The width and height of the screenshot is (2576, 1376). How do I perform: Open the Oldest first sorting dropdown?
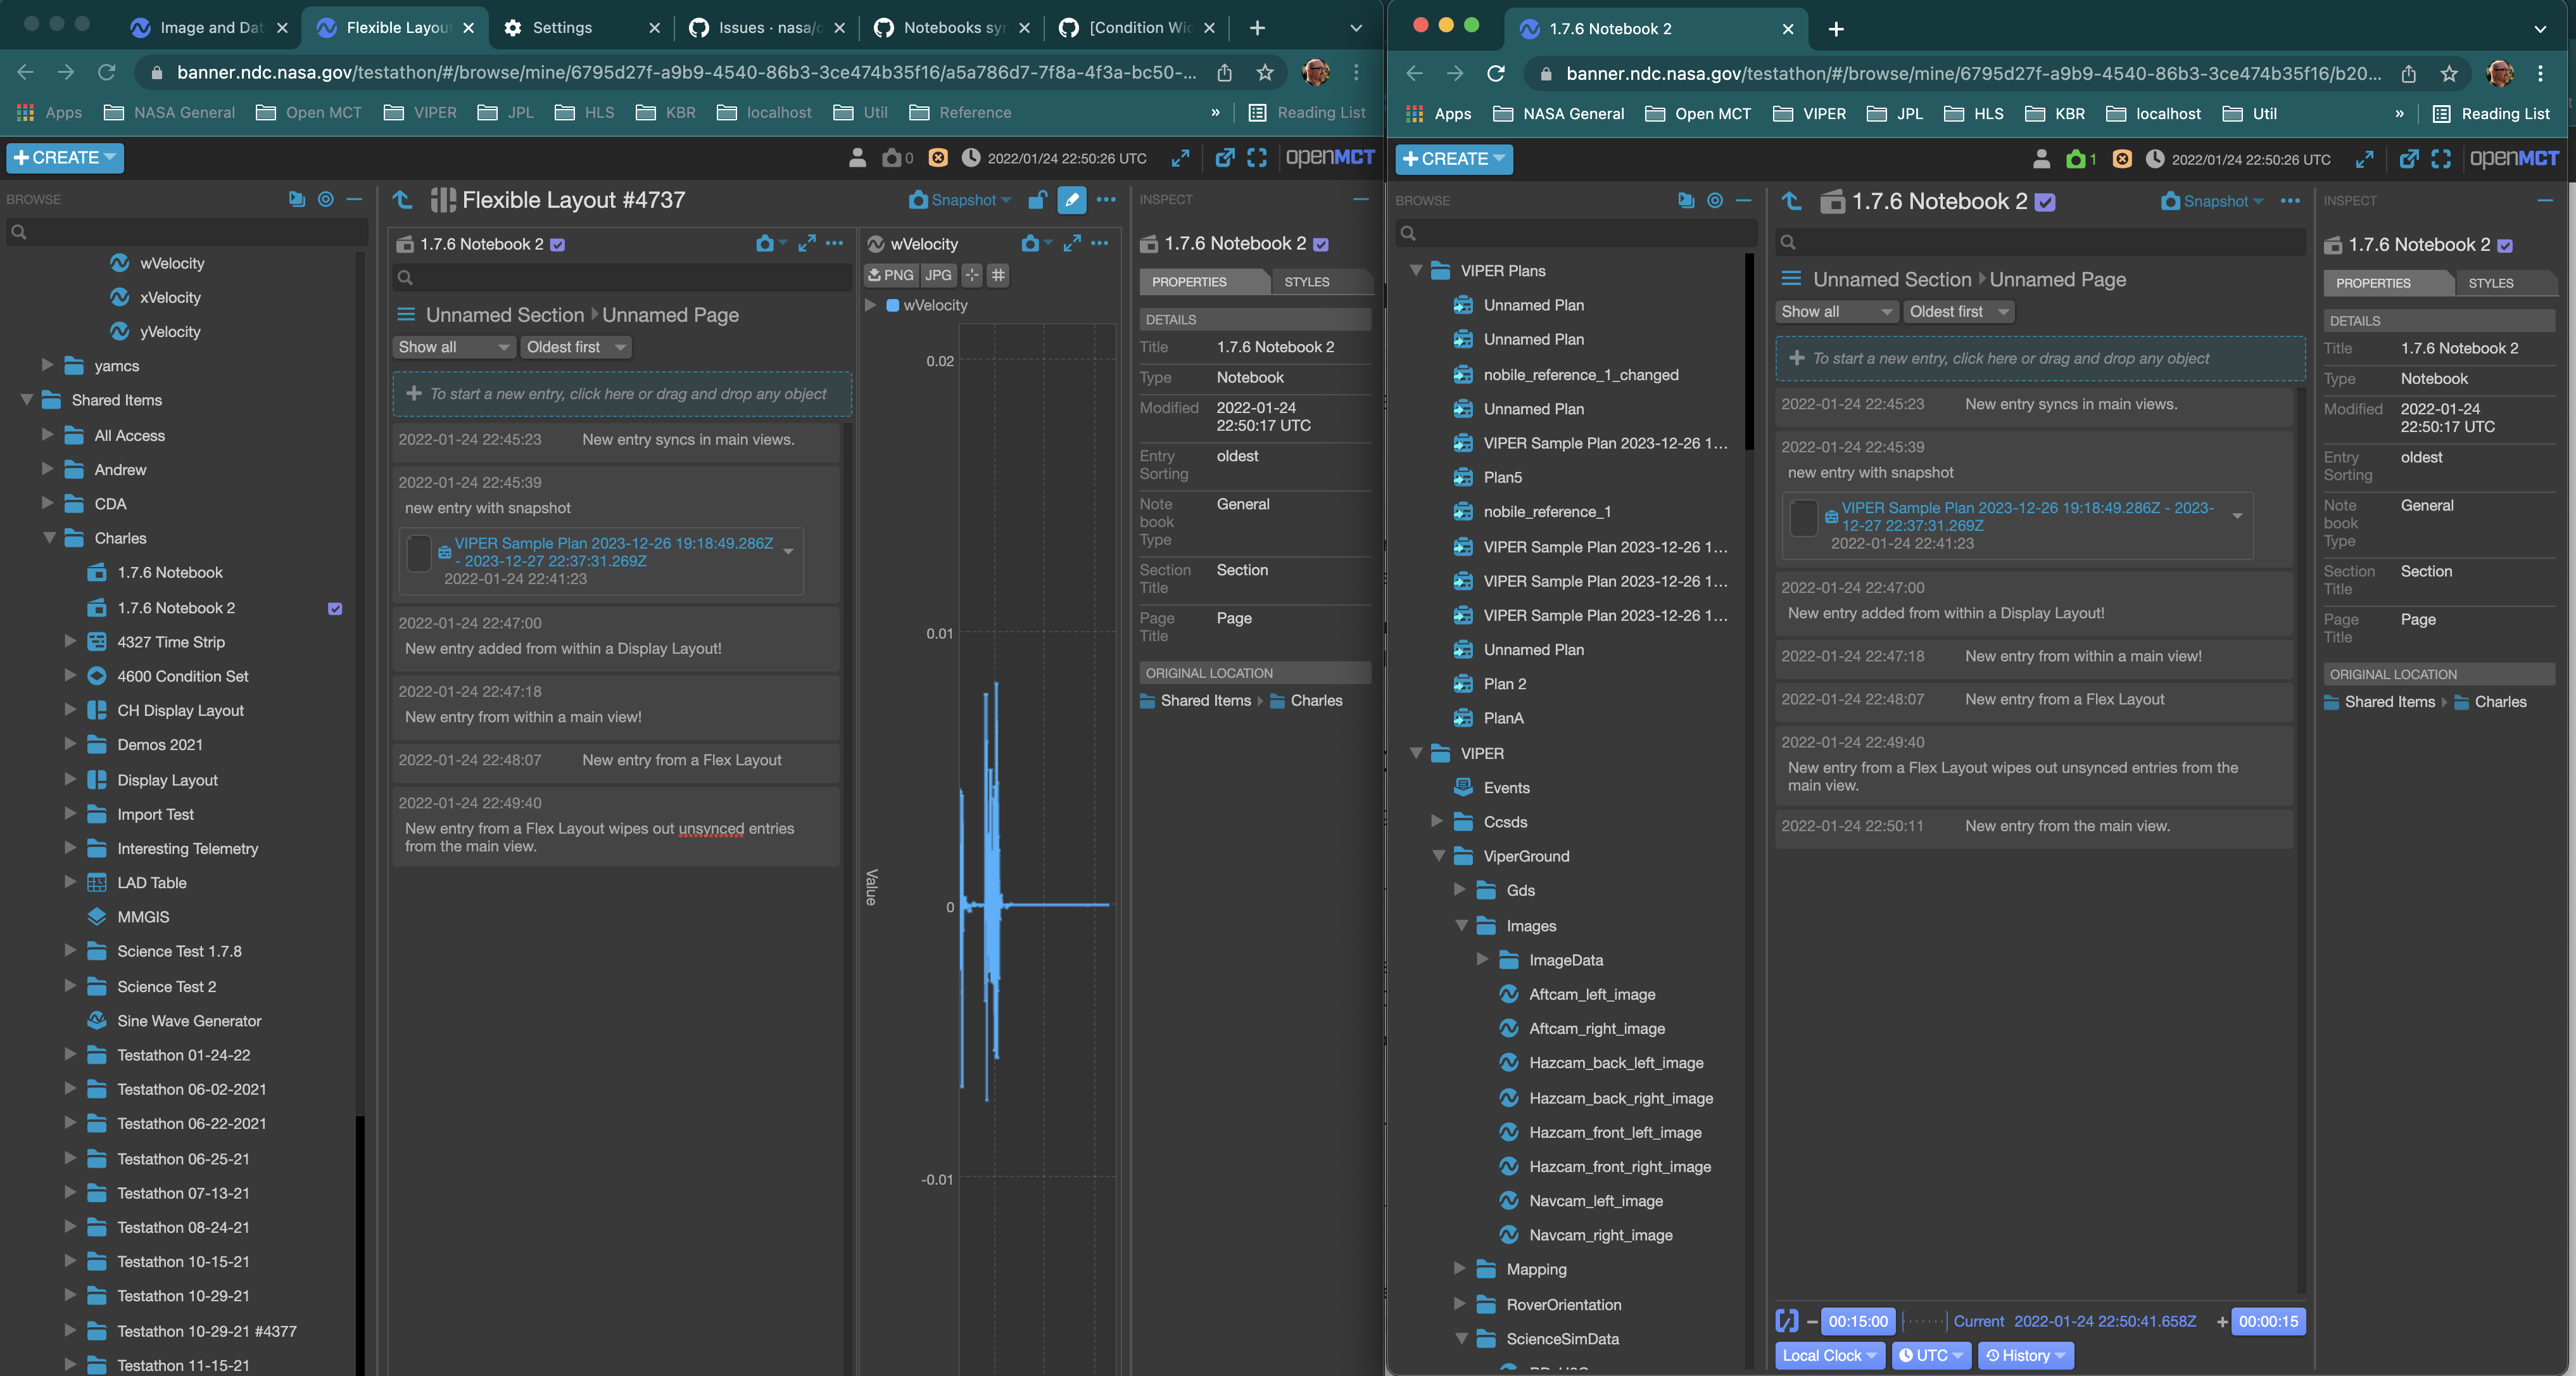tap(575, 347)
